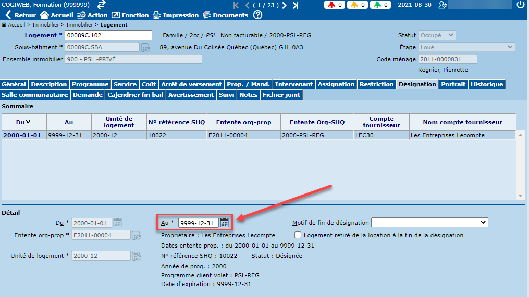Screen dimensions: 529x297
Task: Open the Statut dropdown
Action: point(437,35)
